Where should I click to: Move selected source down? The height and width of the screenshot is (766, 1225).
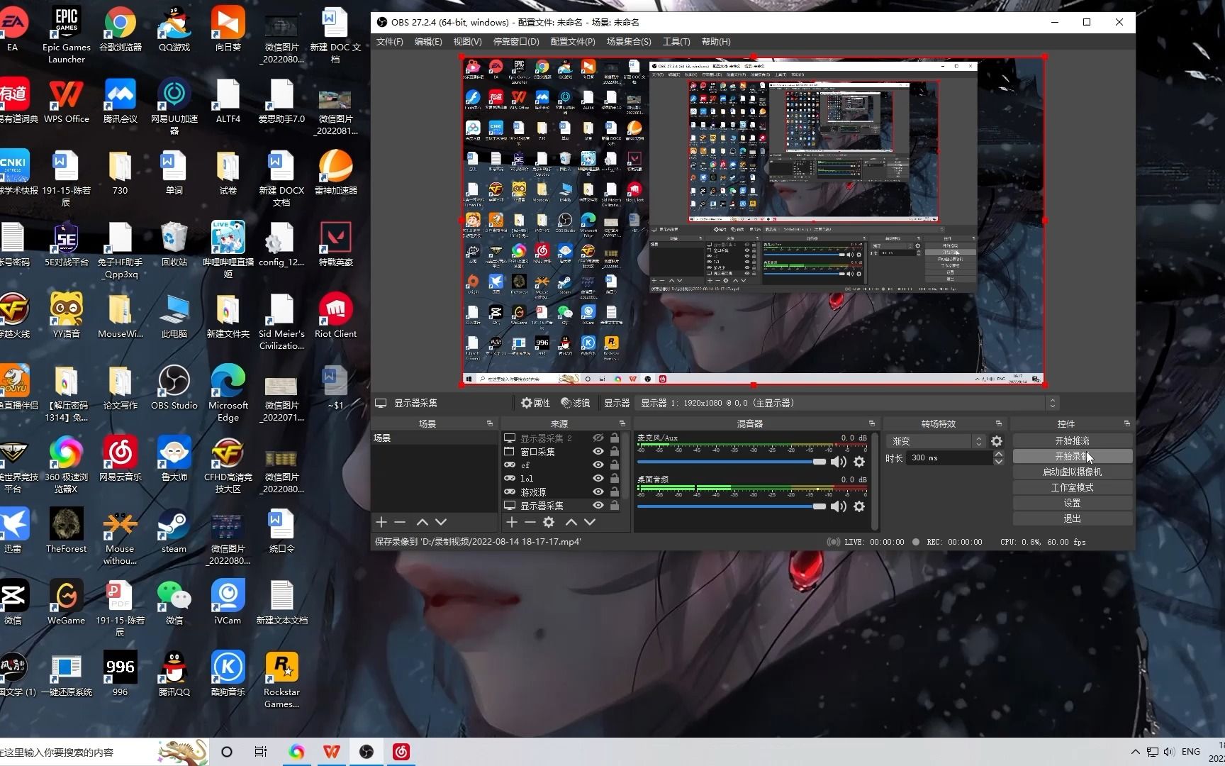pos(590,522)
